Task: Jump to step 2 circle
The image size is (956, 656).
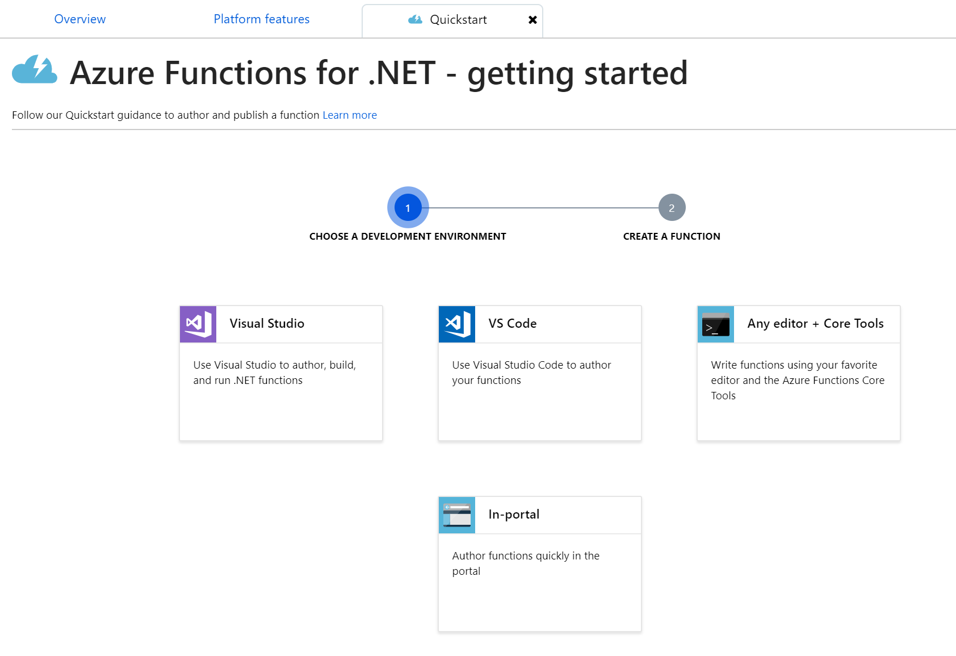Action: 672,208
